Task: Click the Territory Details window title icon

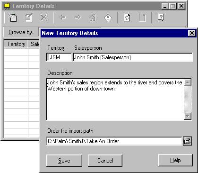Action: pyautogui.click(x=7, y=6)
